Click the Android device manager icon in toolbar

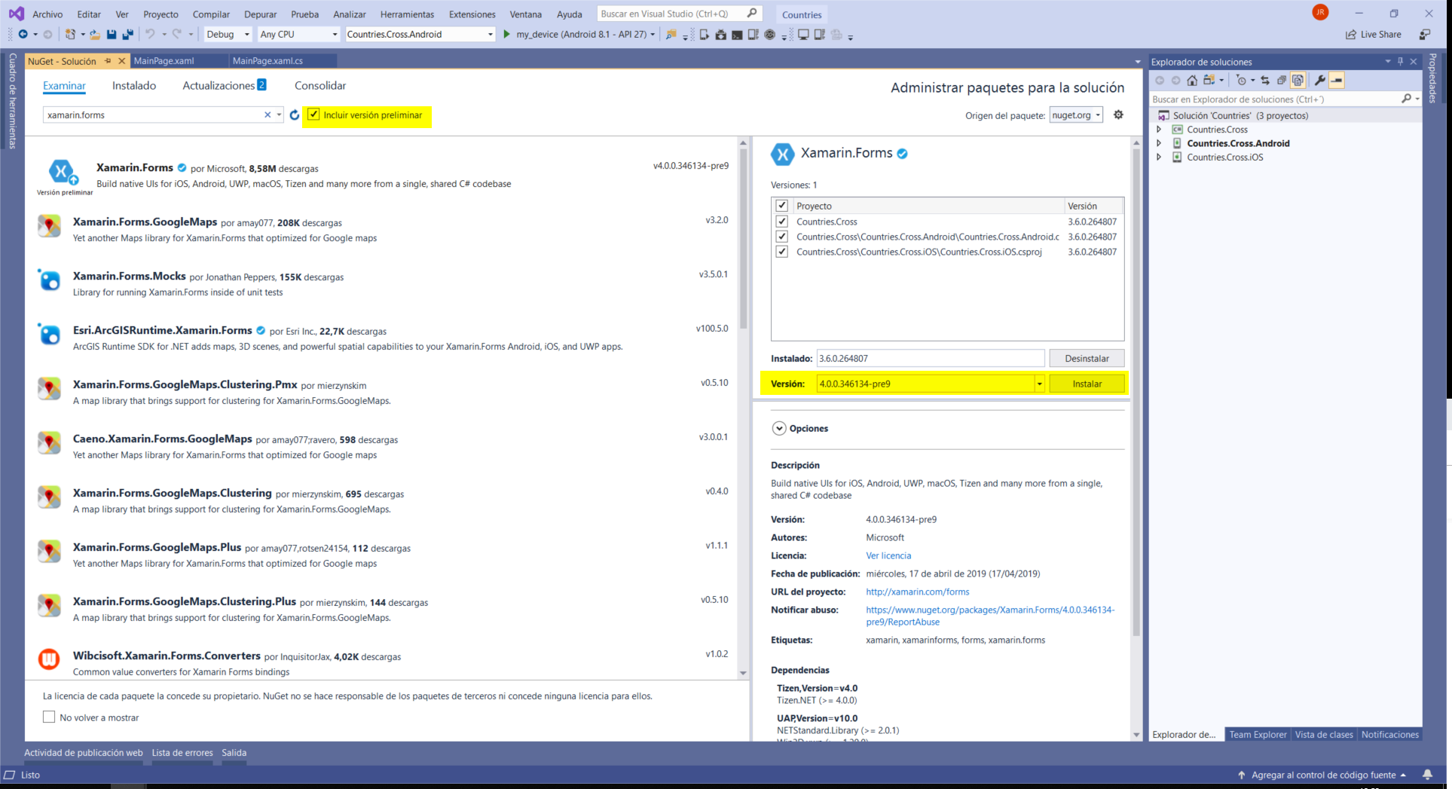(x=705, y=34)
